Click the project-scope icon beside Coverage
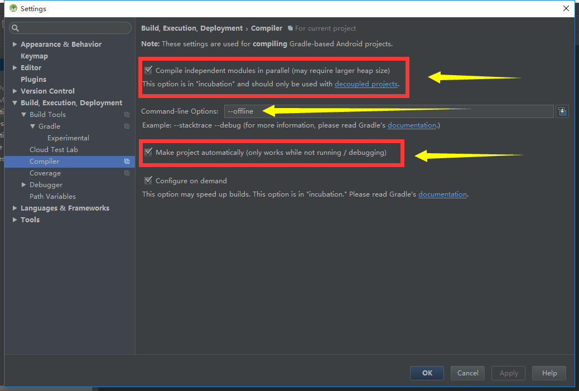 tap(127, 173)
